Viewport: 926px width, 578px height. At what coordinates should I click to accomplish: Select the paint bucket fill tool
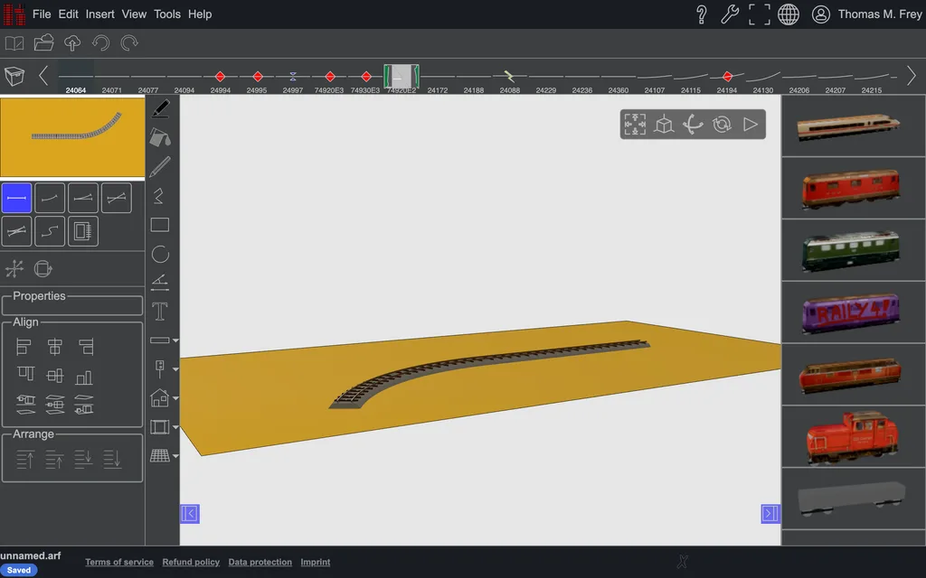point(160,137)
